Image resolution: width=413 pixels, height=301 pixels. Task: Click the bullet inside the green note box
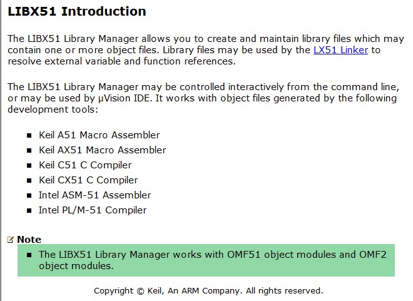coord(29,255)
